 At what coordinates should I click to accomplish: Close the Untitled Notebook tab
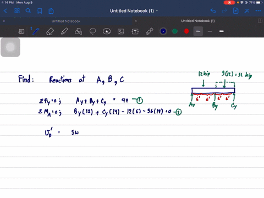tap(4, 21)
